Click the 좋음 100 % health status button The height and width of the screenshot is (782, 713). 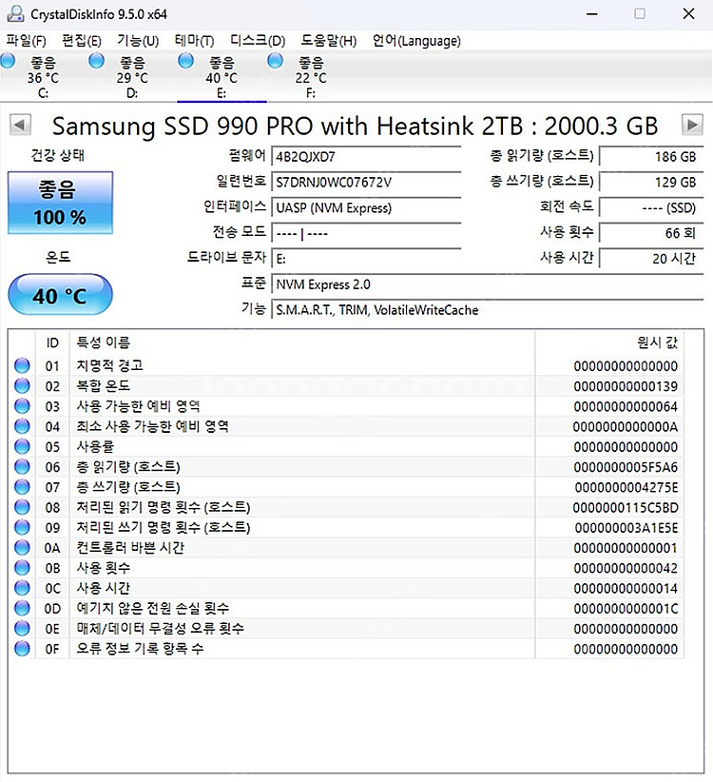[60, 203]
